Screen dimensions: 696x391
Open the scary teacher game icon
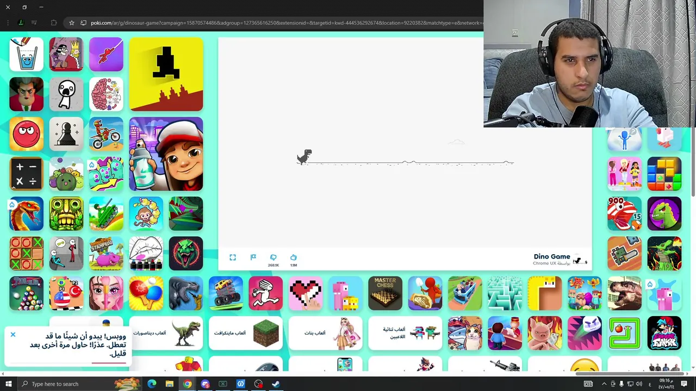(x=26, y=94)
